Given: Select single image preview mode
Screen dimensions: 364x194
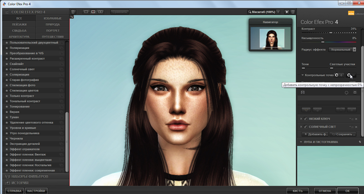Looking at the screenshot, I should (86, 12).
